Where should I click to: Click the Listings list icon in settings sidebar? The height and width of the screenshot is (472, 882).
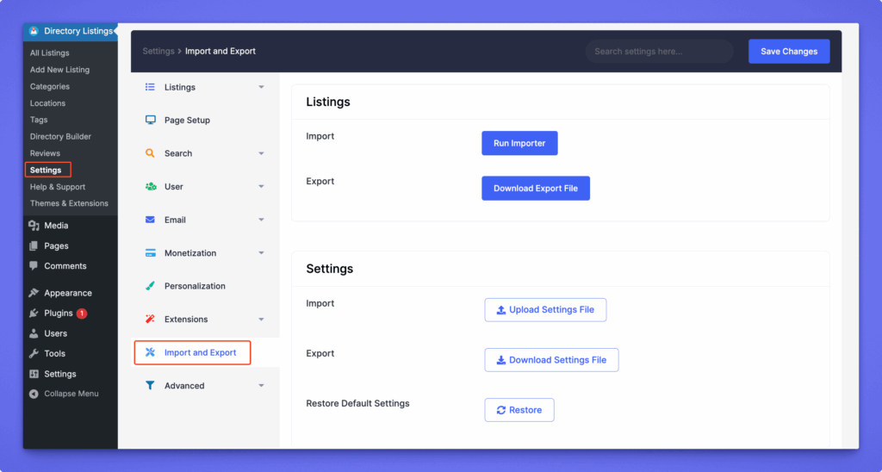click(150, 87)
